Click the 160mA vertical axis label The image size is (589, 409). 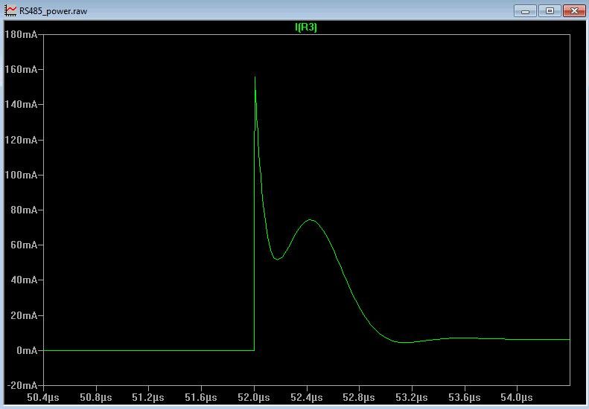(21, 69)
